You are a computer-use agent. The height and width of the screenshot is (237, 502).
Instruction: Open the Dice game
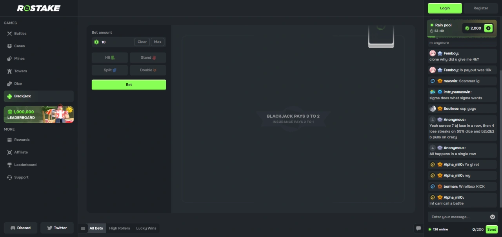tap(38, 84)
